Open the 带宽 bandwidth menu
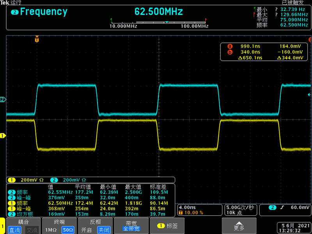 click(x=131, y=226)
